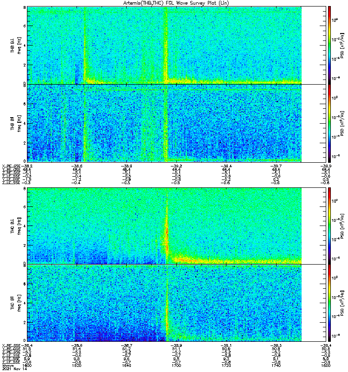The width and height of the screenshot is (348, 372).
Task: Click the "THC B∥ freq [Hz]" axis label
Action: click(x=16, y=303)
